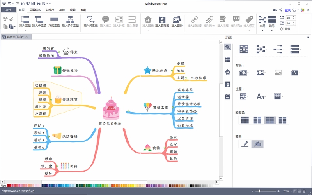Click the save floppy disk icon
Image resolution: width=312 pixels, height=195 pixels.
point(33,3)
